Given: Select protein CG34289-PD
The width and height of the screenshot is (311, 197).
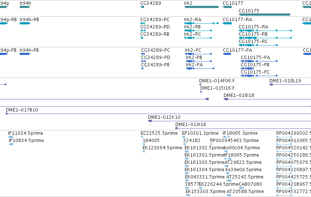Looking at the screenshot, I should click(143, 61).
